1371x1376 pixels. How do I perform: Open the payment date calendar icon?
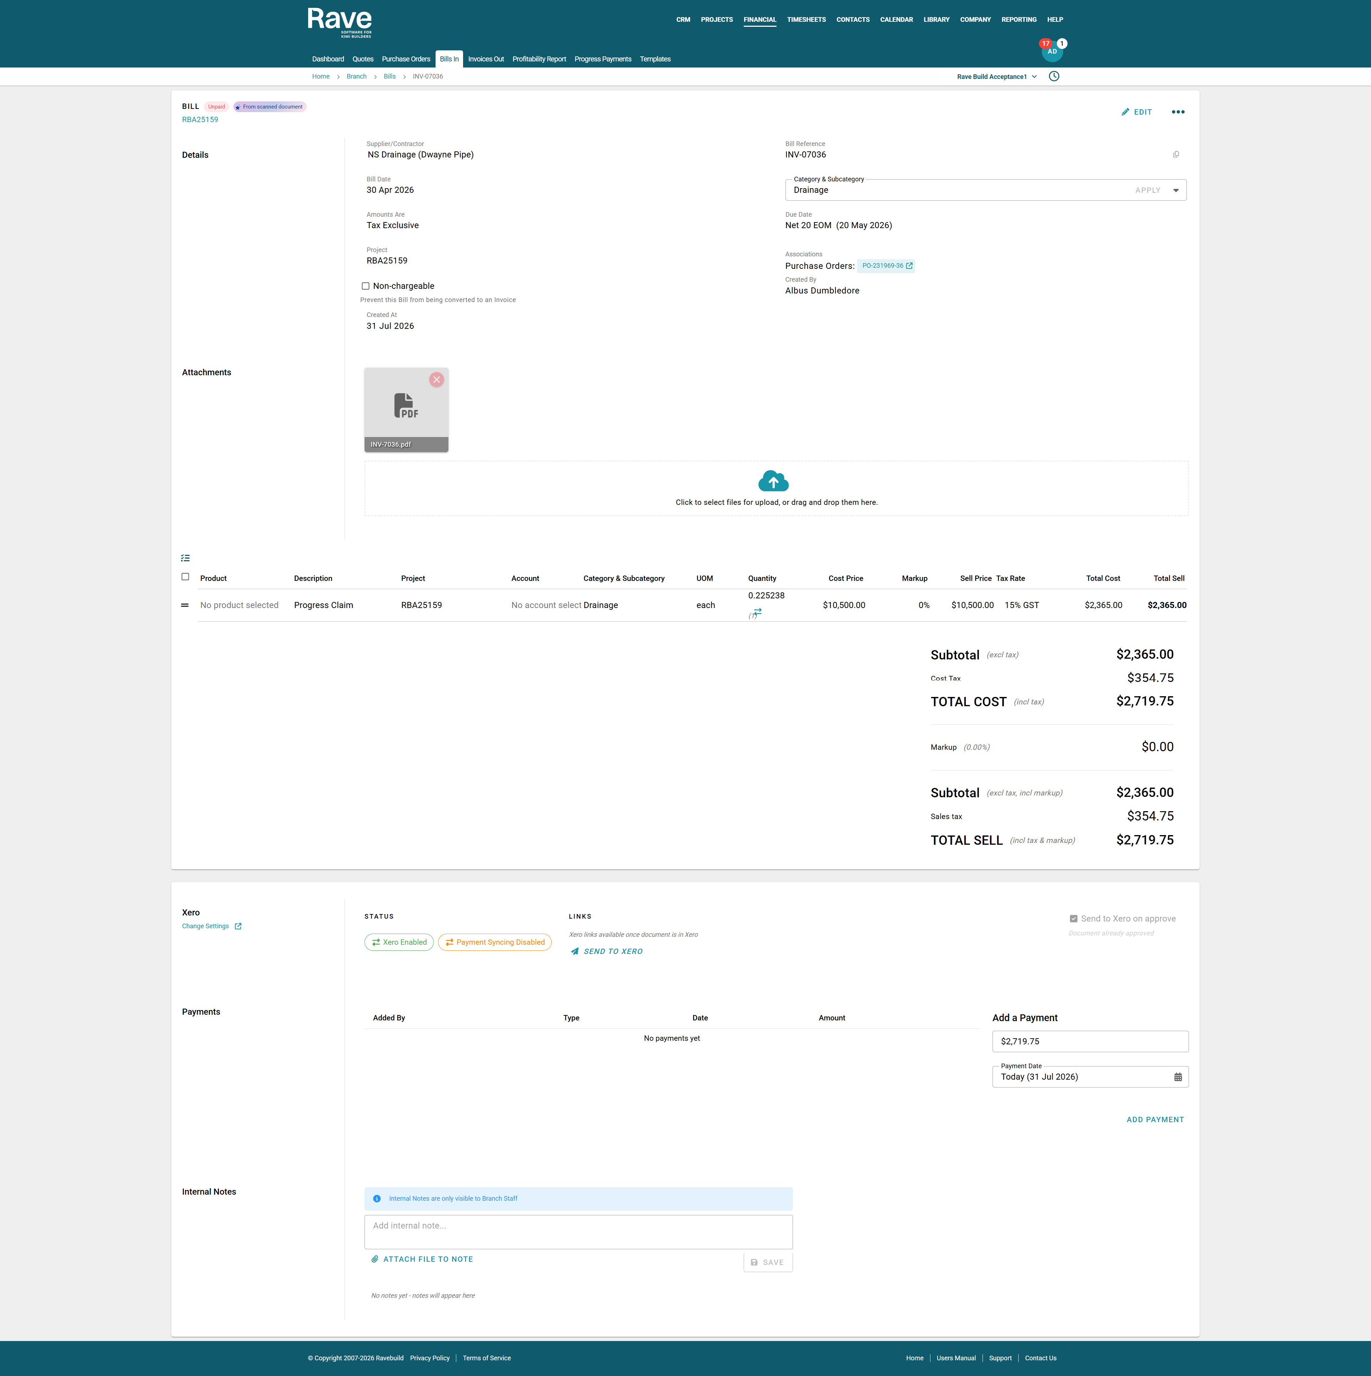(1178, 1077)
